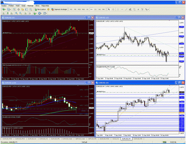Image resolution: width=186 pixels, height=144 pixels.
Task: Select the vertical line drawing tool
Action: point(118,9)
